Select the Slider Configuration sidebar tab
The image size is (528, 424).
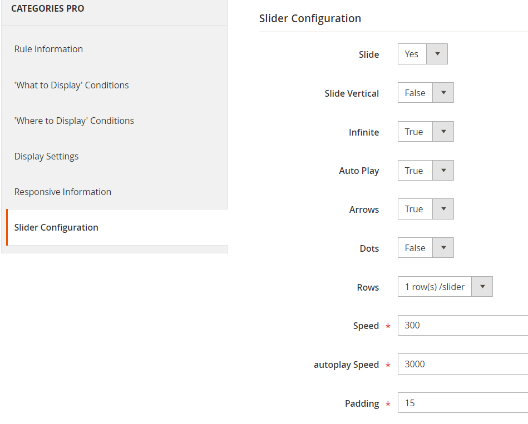tap(56, 227)
